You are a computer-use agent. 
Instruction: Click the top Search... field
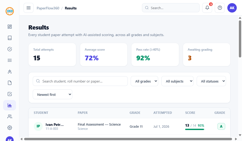pos(171,8)
